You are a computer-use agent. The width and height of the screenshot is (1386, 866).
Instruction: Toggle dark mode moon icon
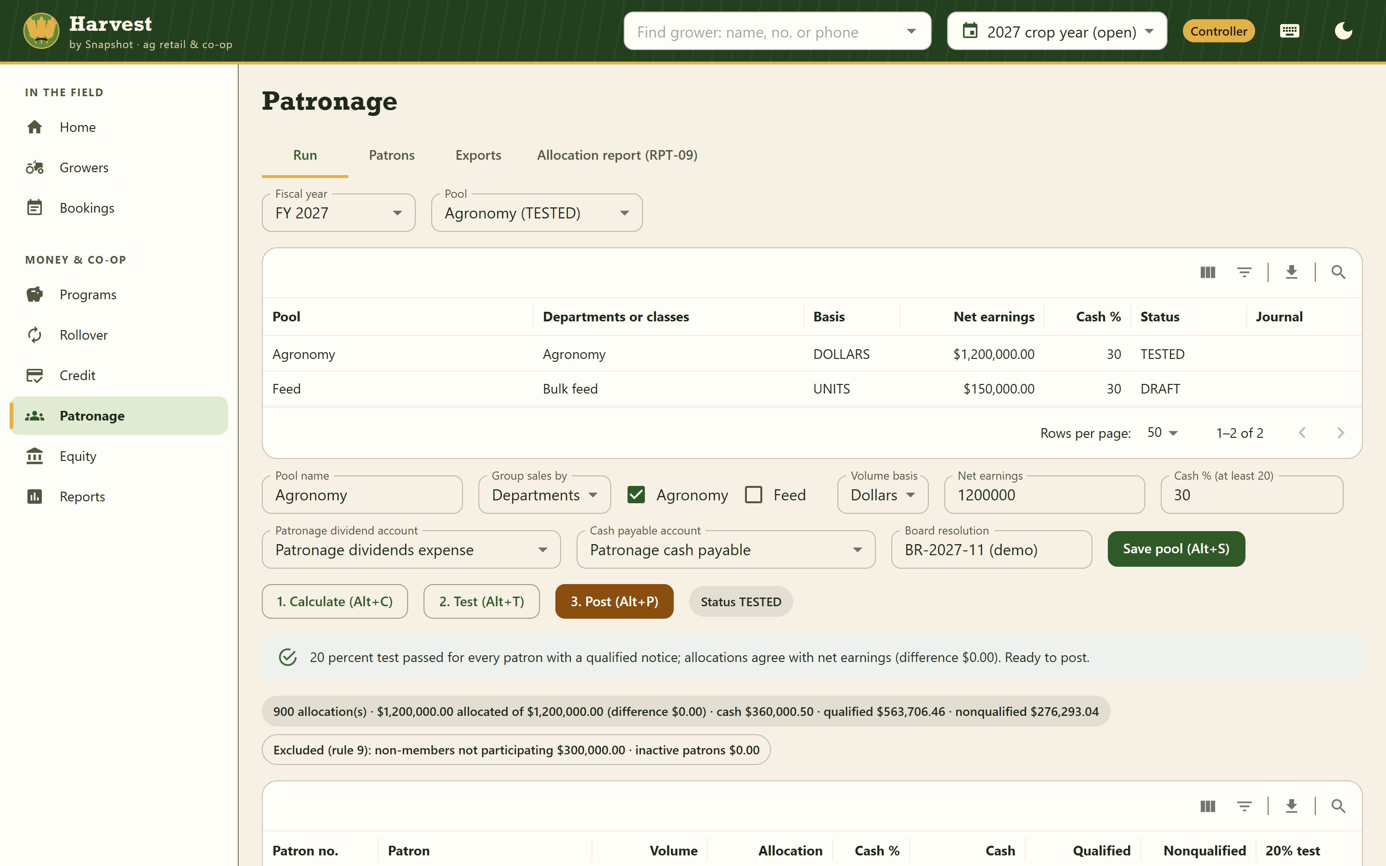tap(1343, 31)
